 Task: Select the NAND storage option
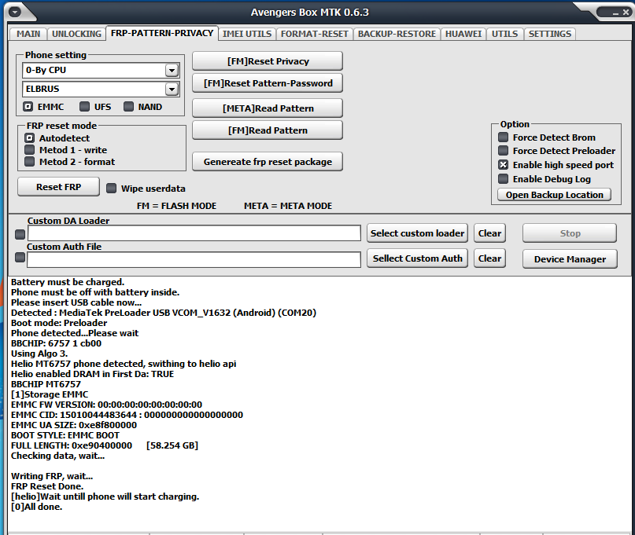click(x=128, y=107)
